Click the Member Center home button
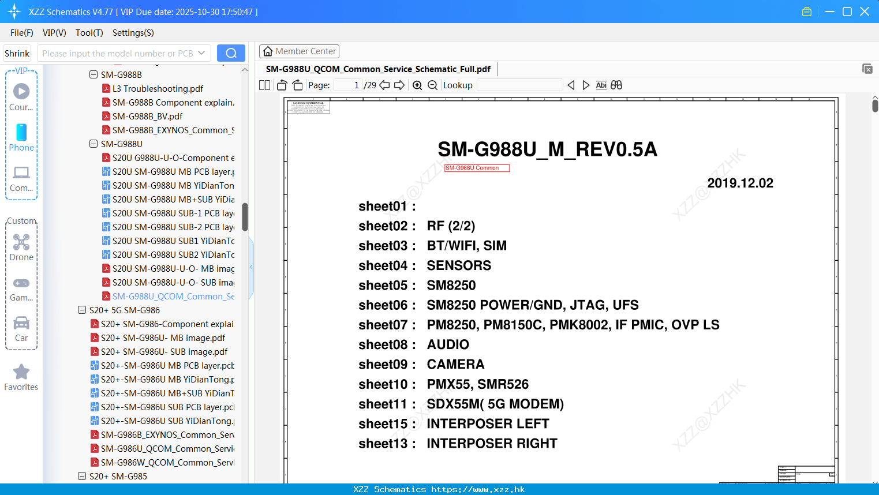 pyautogui.click(x=299, y=51)
